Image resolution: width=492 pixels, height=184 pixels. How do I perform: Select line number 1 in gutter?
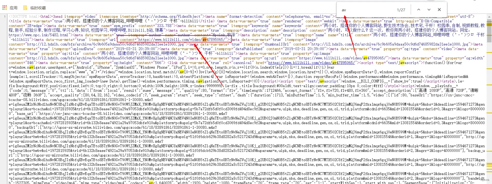point(5,16)
